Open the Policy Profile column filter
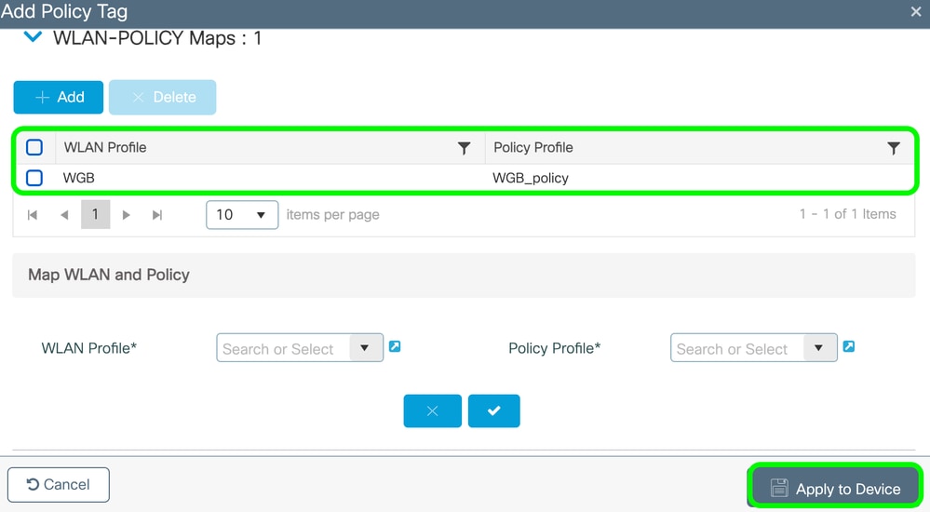930x512 pixels. (893, 148)
